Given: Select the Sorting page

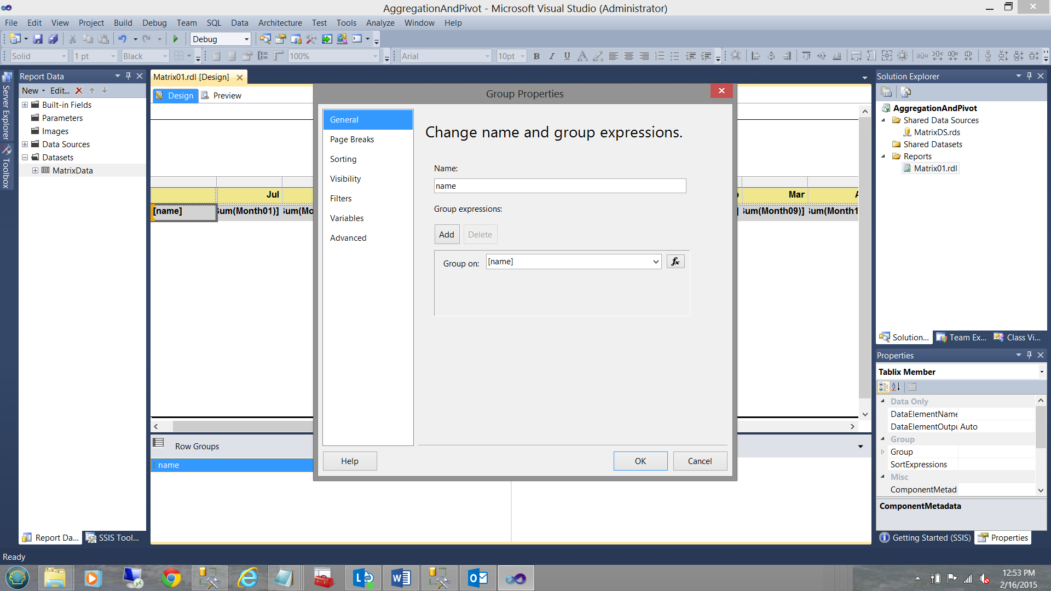Looking at the screenshot, I should pos(343,159).
